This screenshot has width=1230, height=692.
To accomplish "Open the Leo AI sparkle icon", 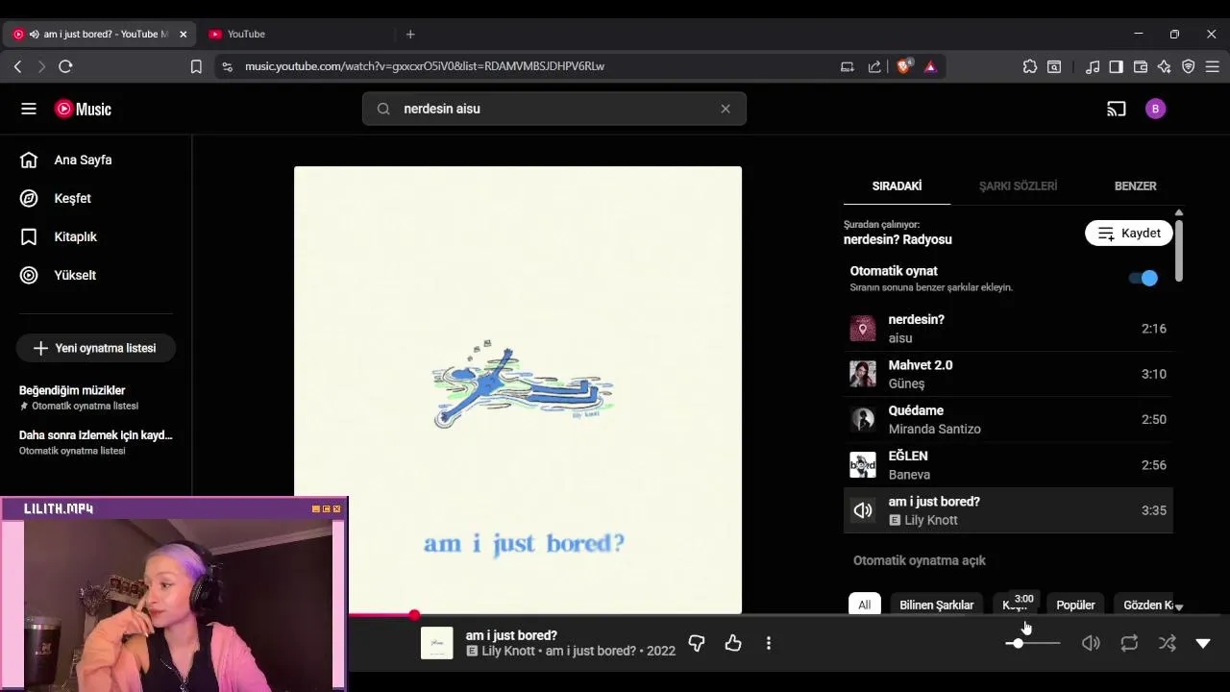I will click(x=1165, y=66).
